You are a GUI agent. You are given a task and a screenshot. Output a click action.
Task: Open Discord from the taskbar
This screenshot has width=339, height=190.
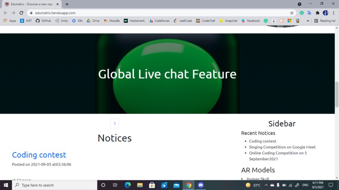pos(201,185)
